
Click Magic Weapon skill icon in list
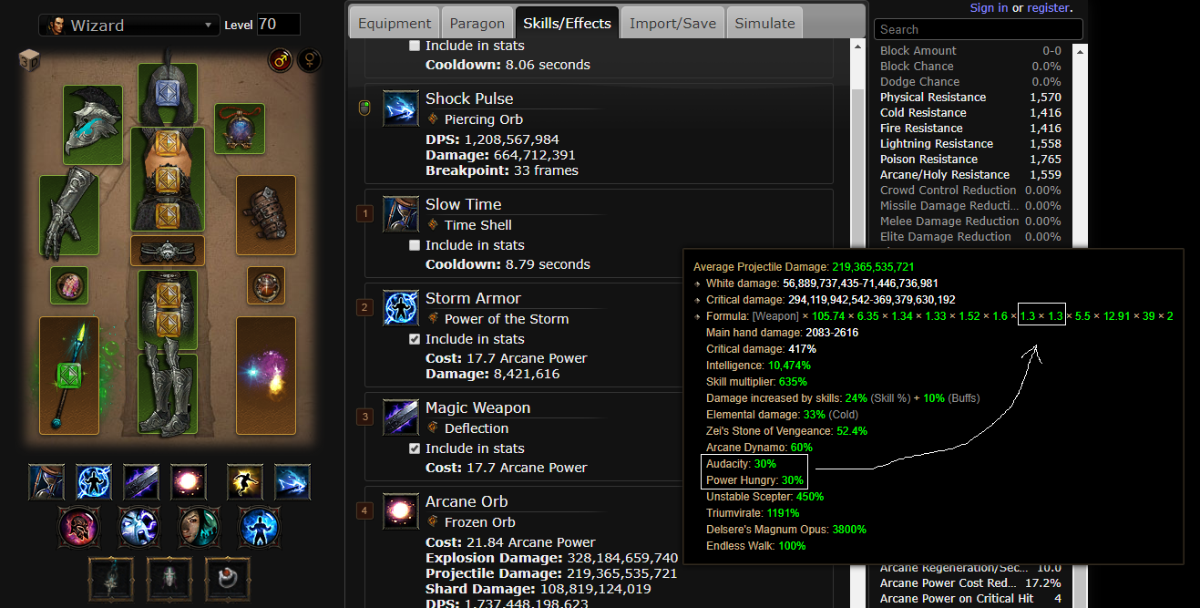(401, 417)
